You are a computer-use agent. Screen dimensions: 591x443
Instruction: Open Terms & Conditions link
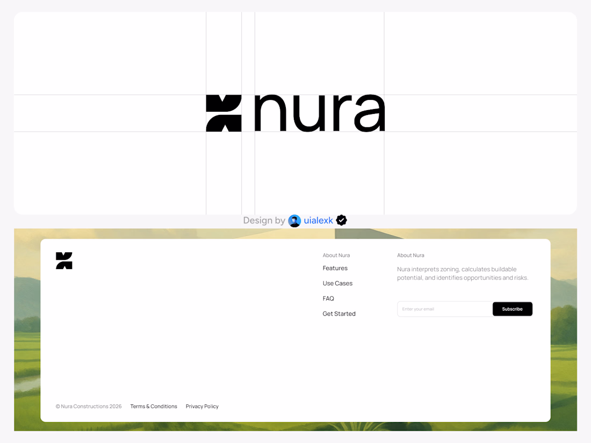pos(154,406)
